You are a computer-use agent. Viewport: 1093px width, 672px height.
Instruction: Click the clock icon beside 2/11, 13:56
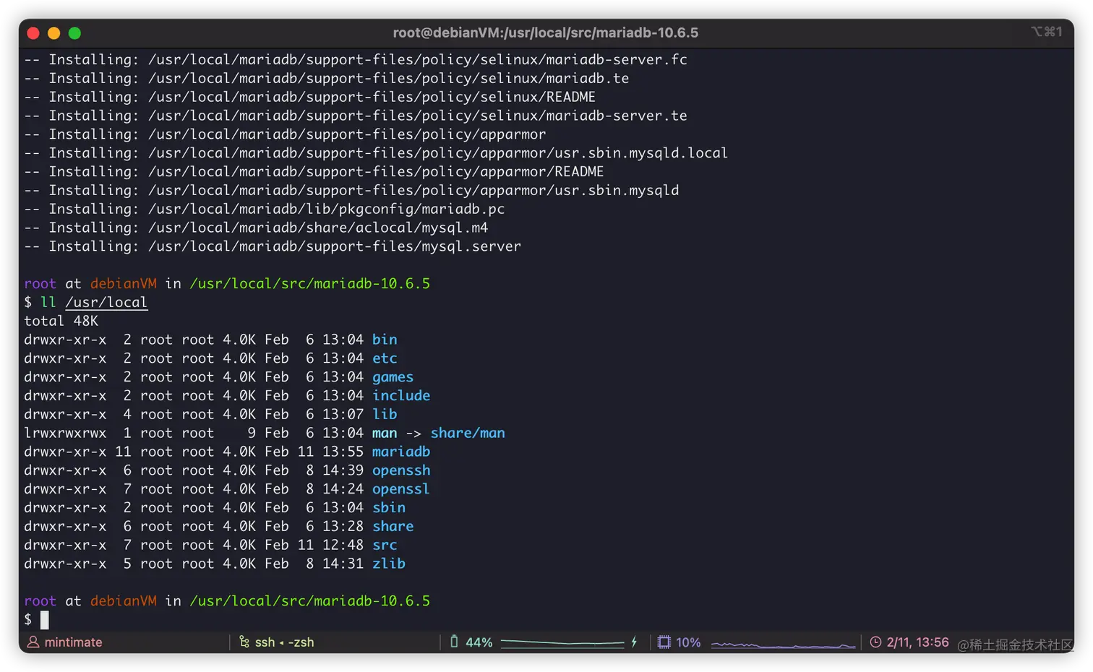[x=875, y=642]
